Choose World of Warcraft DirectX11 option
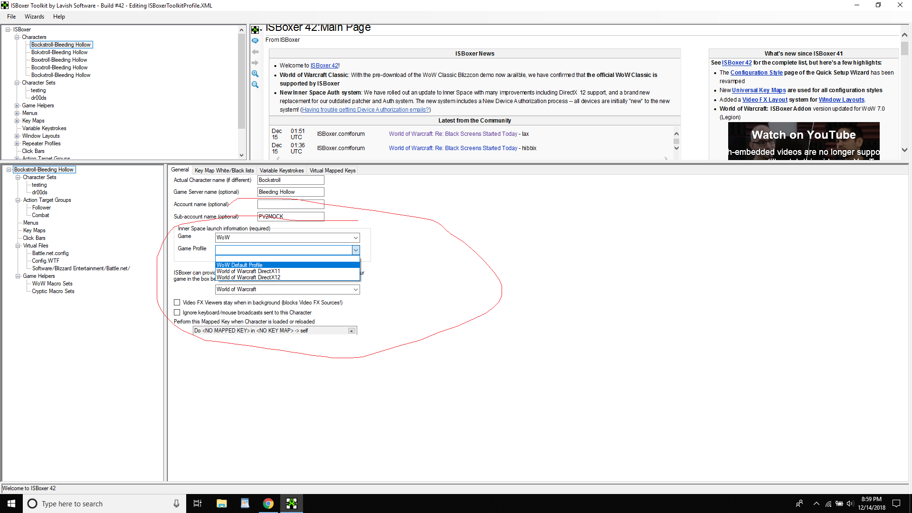The image size is (912, 513). tap(287, 271)
